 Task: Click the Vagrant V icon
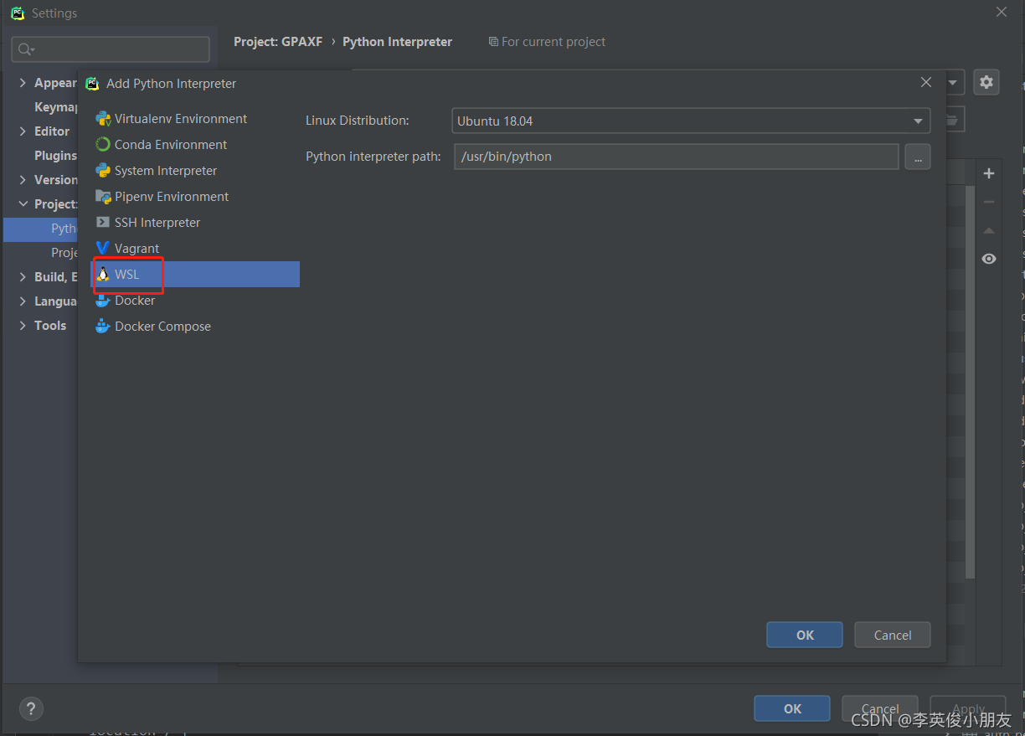103,249
